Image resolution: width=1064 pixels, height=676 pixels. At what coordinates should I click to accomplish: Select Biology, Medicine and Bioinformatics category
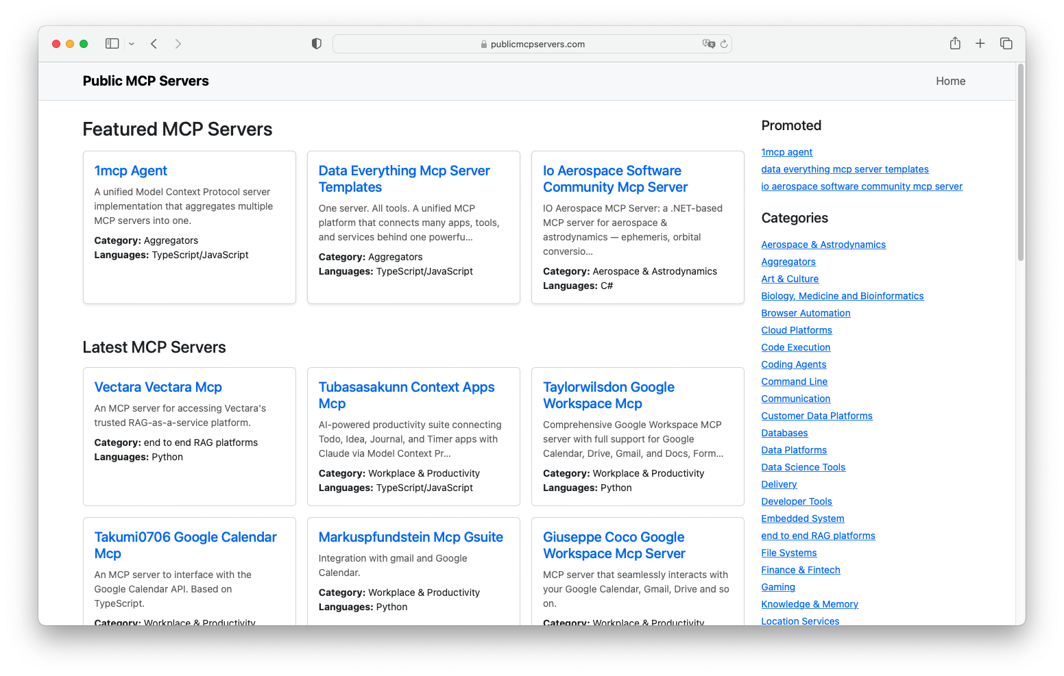[843, 296]
